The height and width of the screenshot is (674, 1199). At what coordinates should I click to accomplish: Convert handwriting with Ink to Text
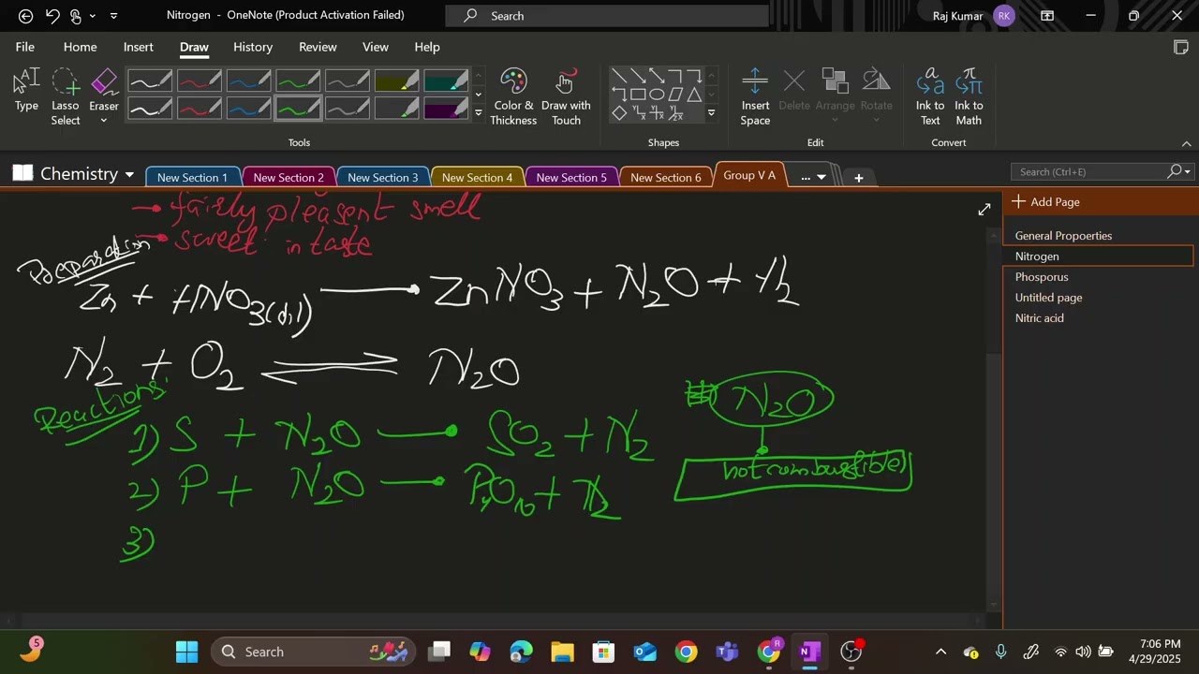(930, 97)
